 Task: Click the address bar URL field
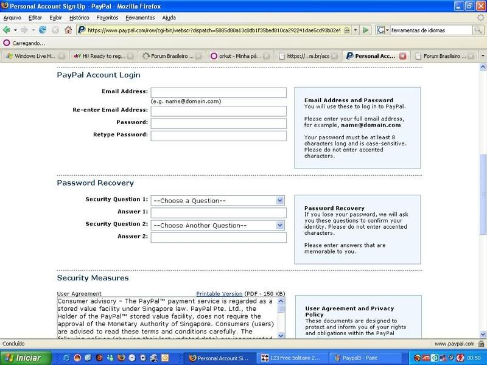(214, 30)
